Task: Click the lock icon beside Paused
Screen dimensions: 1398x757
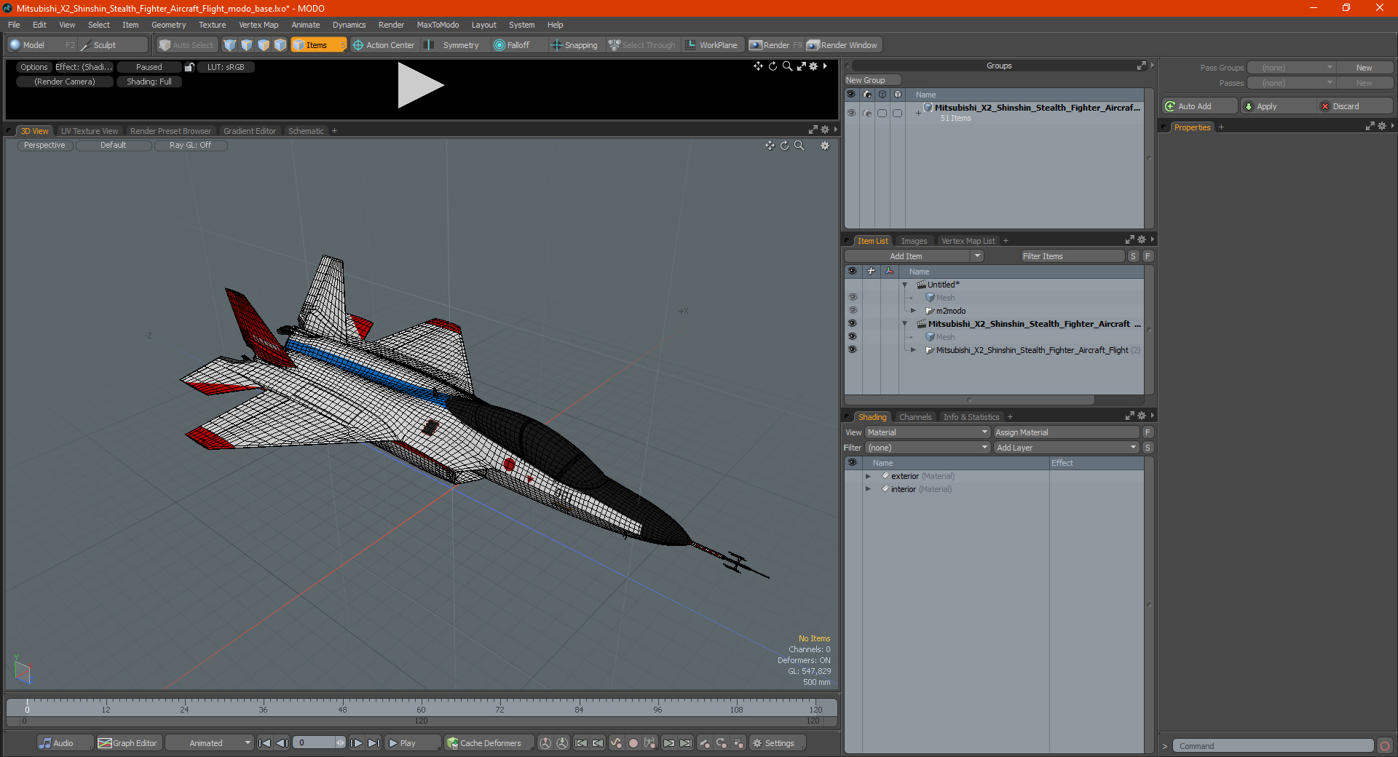Action: click(189, 67)
